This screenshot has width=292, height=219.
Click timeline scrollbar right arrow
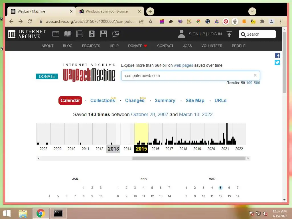point(248,159)
